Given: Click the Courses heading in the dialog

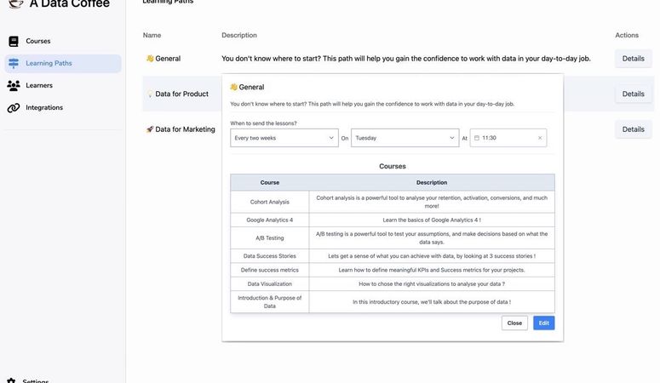Looking at the screenshot, I should pos(393,166).
